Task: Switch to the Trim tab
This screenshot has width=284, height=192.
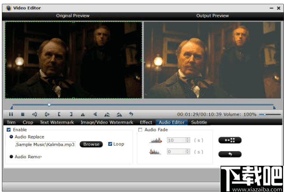Action: point(11,122)
